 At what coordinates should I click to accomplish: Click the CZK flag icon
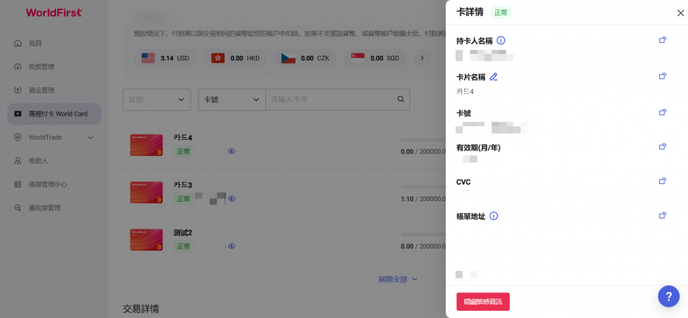[x=288, y=58]
